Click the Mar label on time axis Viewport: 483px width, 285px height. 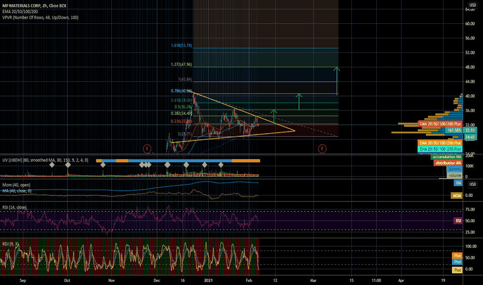(x=313, y=280)
